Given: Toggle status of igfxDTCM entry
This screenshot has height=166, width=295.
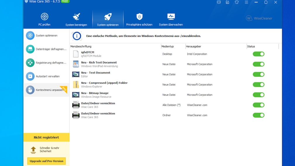Looking at the screenshot, I should (x=258, y=54).
